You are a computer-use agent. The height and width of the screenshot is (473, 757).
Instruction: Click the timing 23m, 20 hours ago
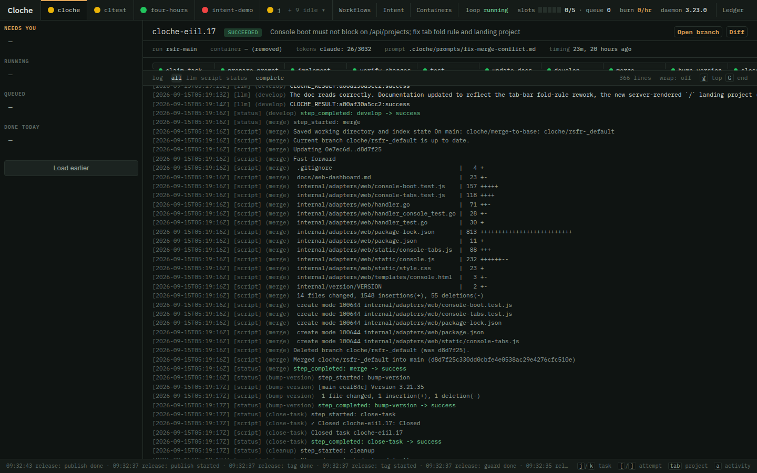(590, 49)
